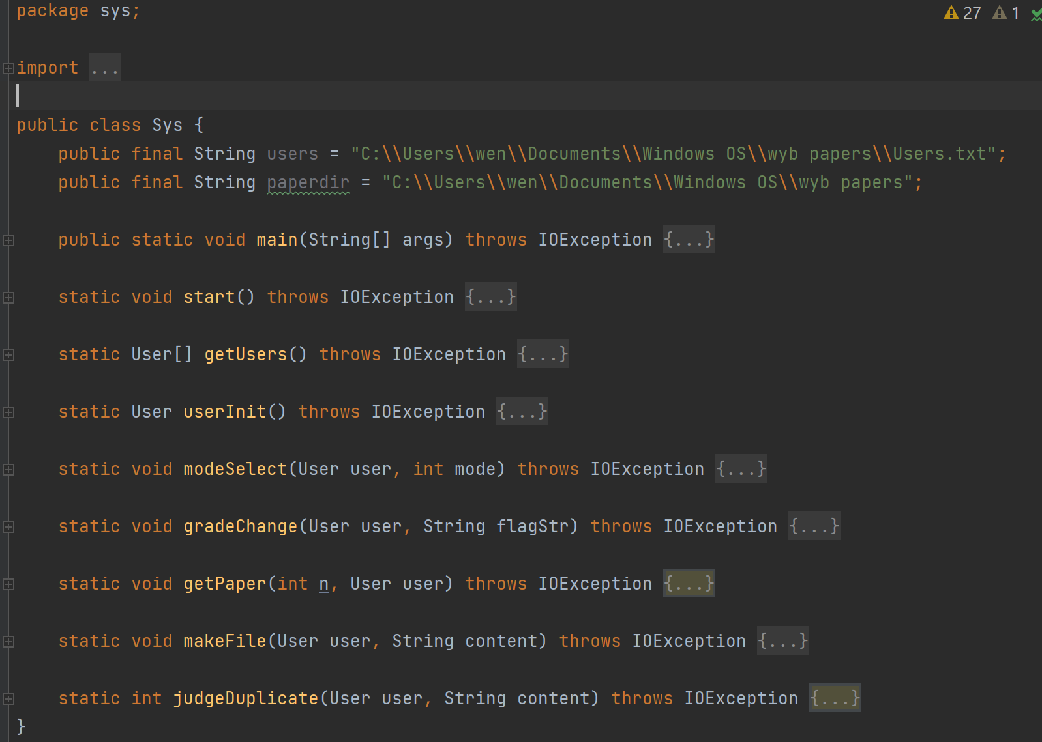Expand the folded import statements gutter icon
The image size is (1042, 742).
coord(8,68)
